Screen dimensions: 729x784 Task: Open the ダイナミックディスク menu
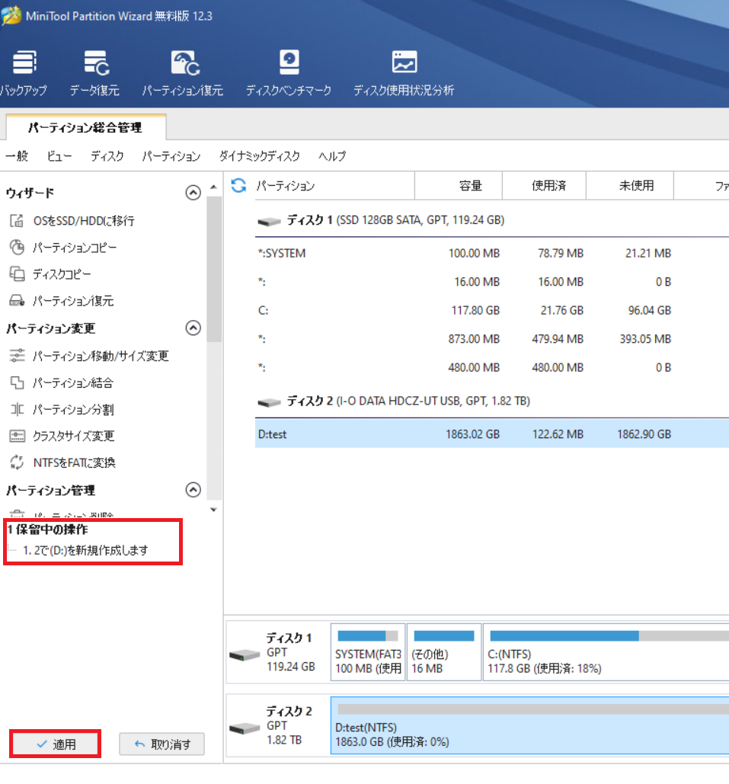click(259, 156)
